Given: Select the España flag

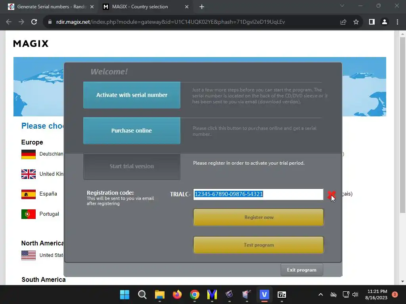Looking at the screenshot, I should coord(29,194).
